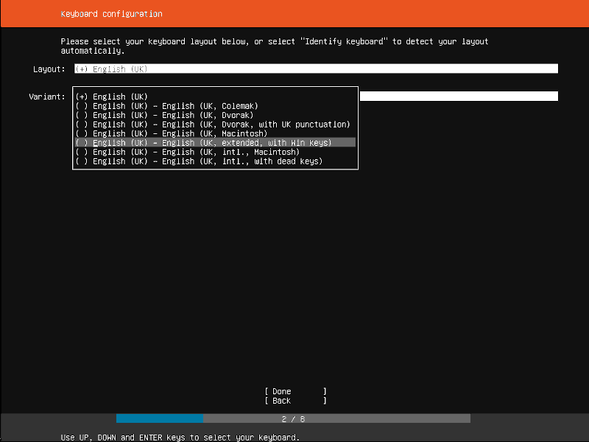
Task: Select the English (UK, Dvorak) variant
Action: 164,115
